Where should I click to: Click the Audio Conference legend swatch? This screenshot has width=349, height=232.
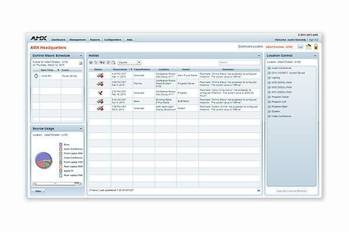coord(60,149)
